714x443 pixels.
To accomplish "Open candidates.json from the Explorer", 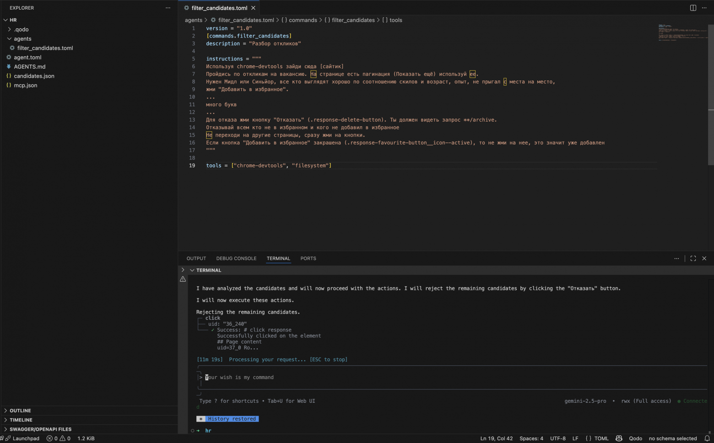I will coord(34,76).
